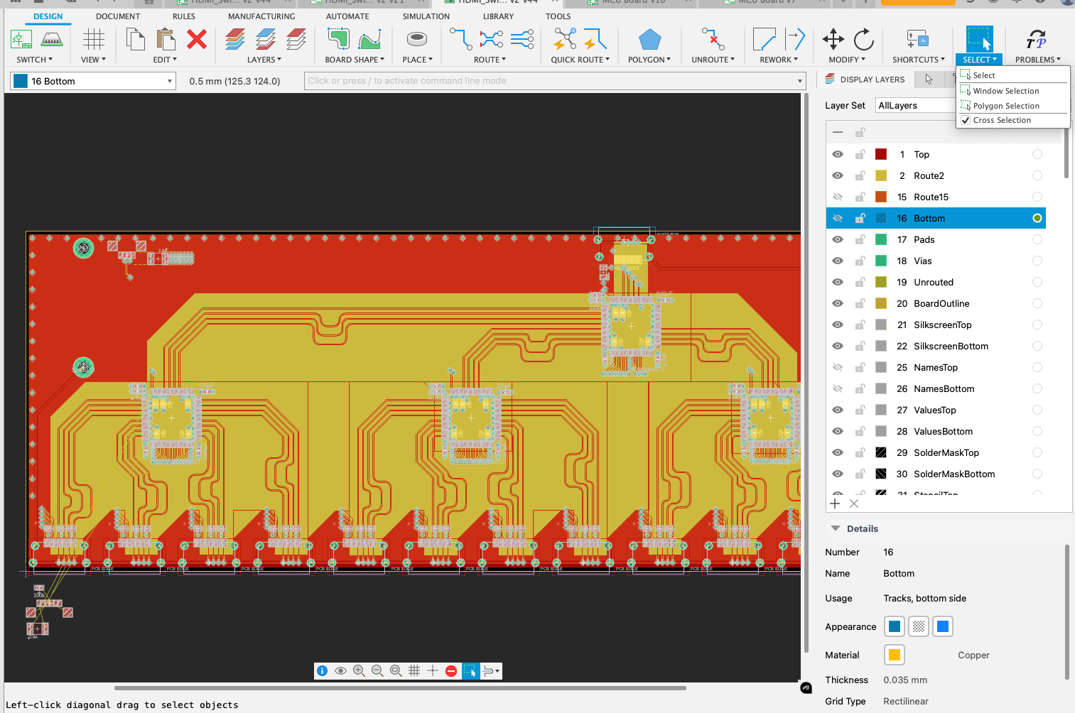Show the Route15 layer visibility
The height and width of the screenshot is (713, 1075).
(x=838, y=197)
